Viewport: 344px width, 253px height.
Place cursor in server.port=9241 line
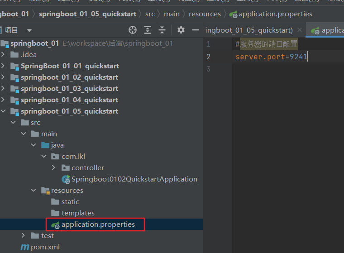(x=272, y=57)
